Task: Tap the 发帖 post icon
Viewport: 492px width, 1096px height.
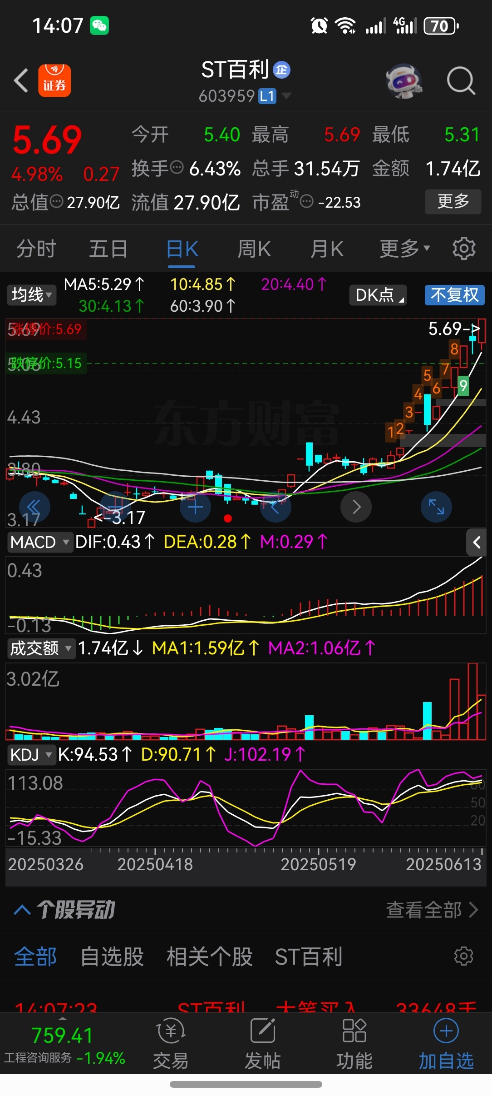Action: pyautogui.click(x=263, y=1043)
